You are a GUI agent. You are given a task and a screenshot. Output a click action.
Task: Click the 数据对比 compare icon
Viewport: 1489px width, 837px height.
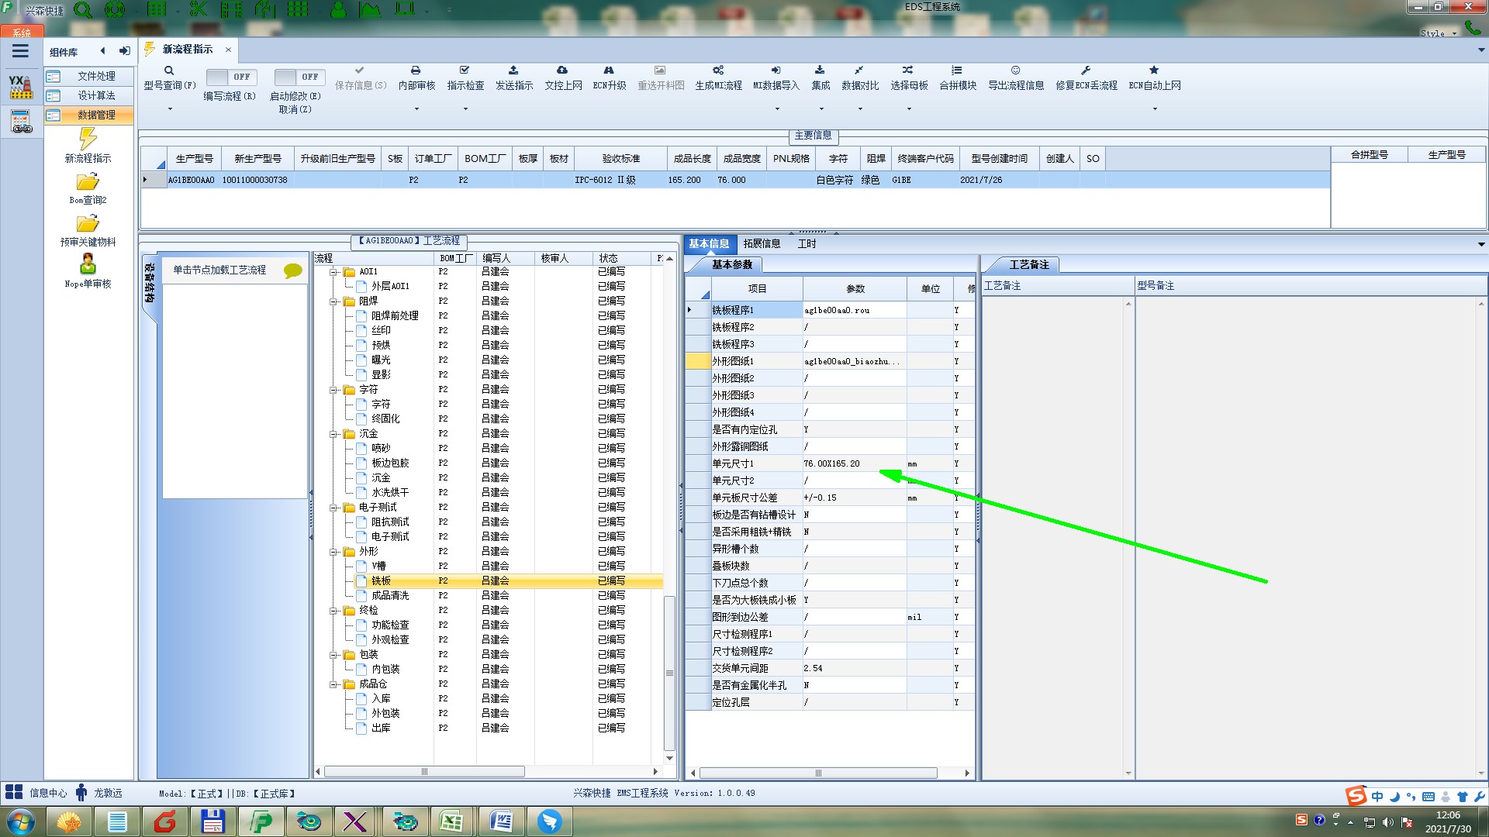859,71
